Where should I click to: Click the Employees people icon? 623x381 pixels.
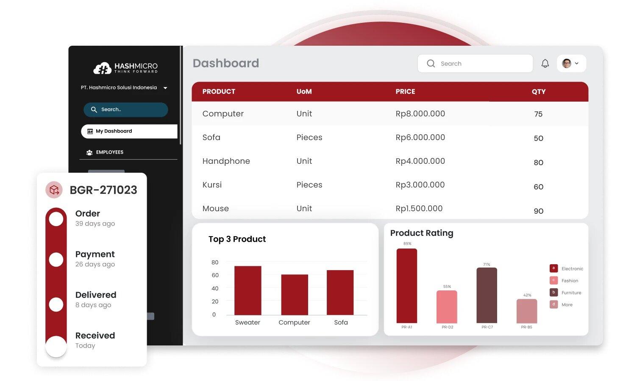click(89, 152)
